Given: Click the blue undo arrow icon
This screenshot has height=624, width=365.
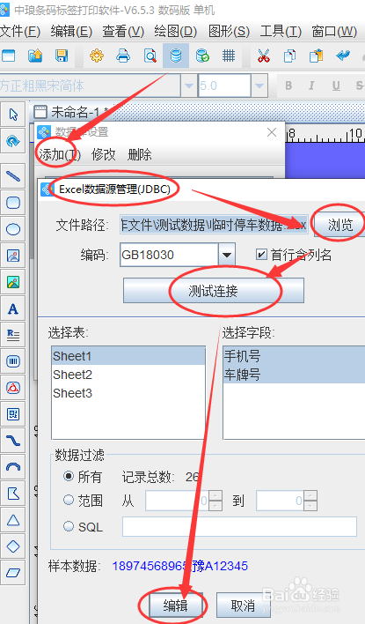Looking at the screenshot, I should coord(343,56).
